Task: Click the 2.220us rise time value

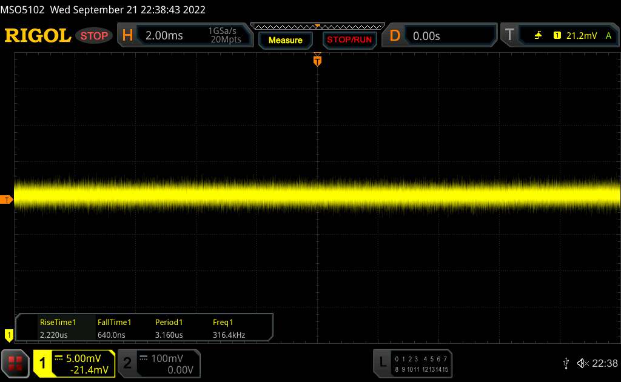Action: [x=53, y=335]
